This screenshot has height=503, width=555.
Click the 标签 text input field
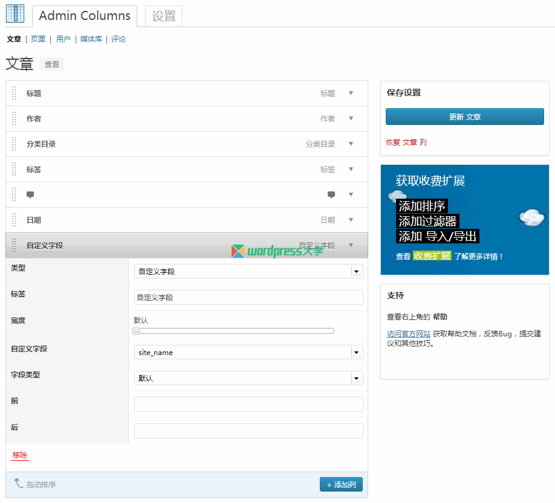click(248, 298)
